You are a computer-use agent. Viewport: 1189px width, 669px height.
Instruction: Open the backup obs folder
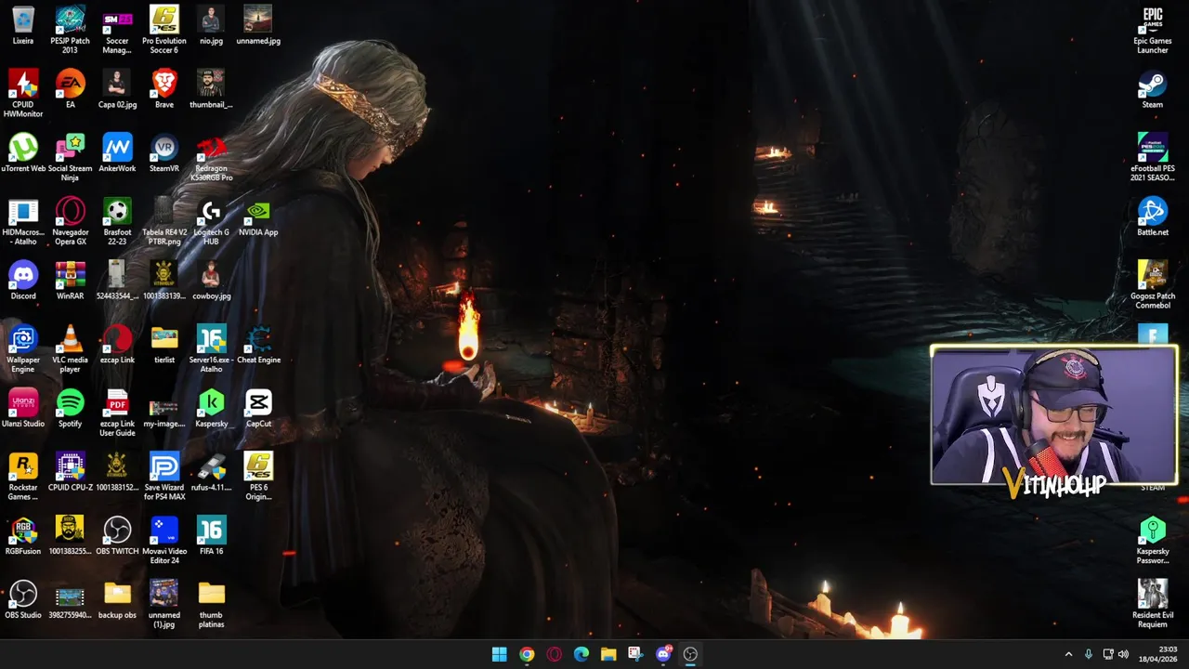(x=117, y=599)
